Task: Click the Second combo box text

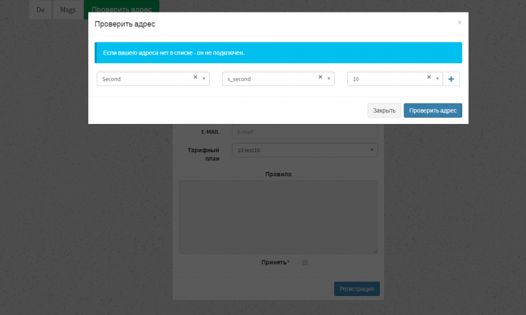Action: (145, 79)
